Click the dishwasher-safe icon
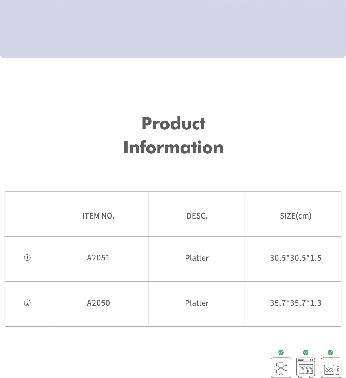 pyautogui.click(x=306, y=368)
